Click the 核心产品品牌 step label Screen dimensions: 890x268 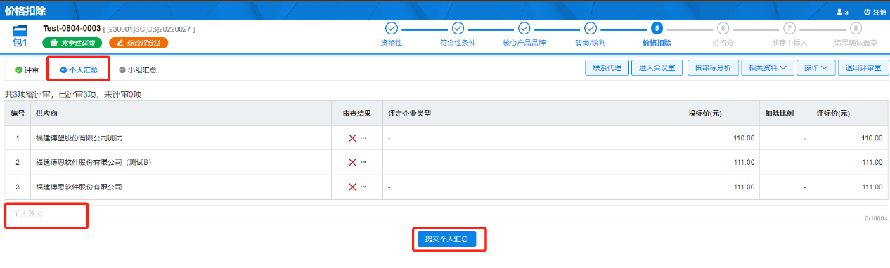pyautogui.click(x=524, y=43)
